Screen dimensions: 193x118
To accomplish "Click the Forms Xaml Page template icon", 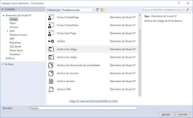I will pyautogui.click(x=51, y=33).
